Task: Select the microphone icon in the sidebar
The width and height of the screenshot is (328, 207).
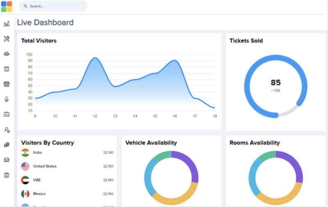Action: click(7, 99)
